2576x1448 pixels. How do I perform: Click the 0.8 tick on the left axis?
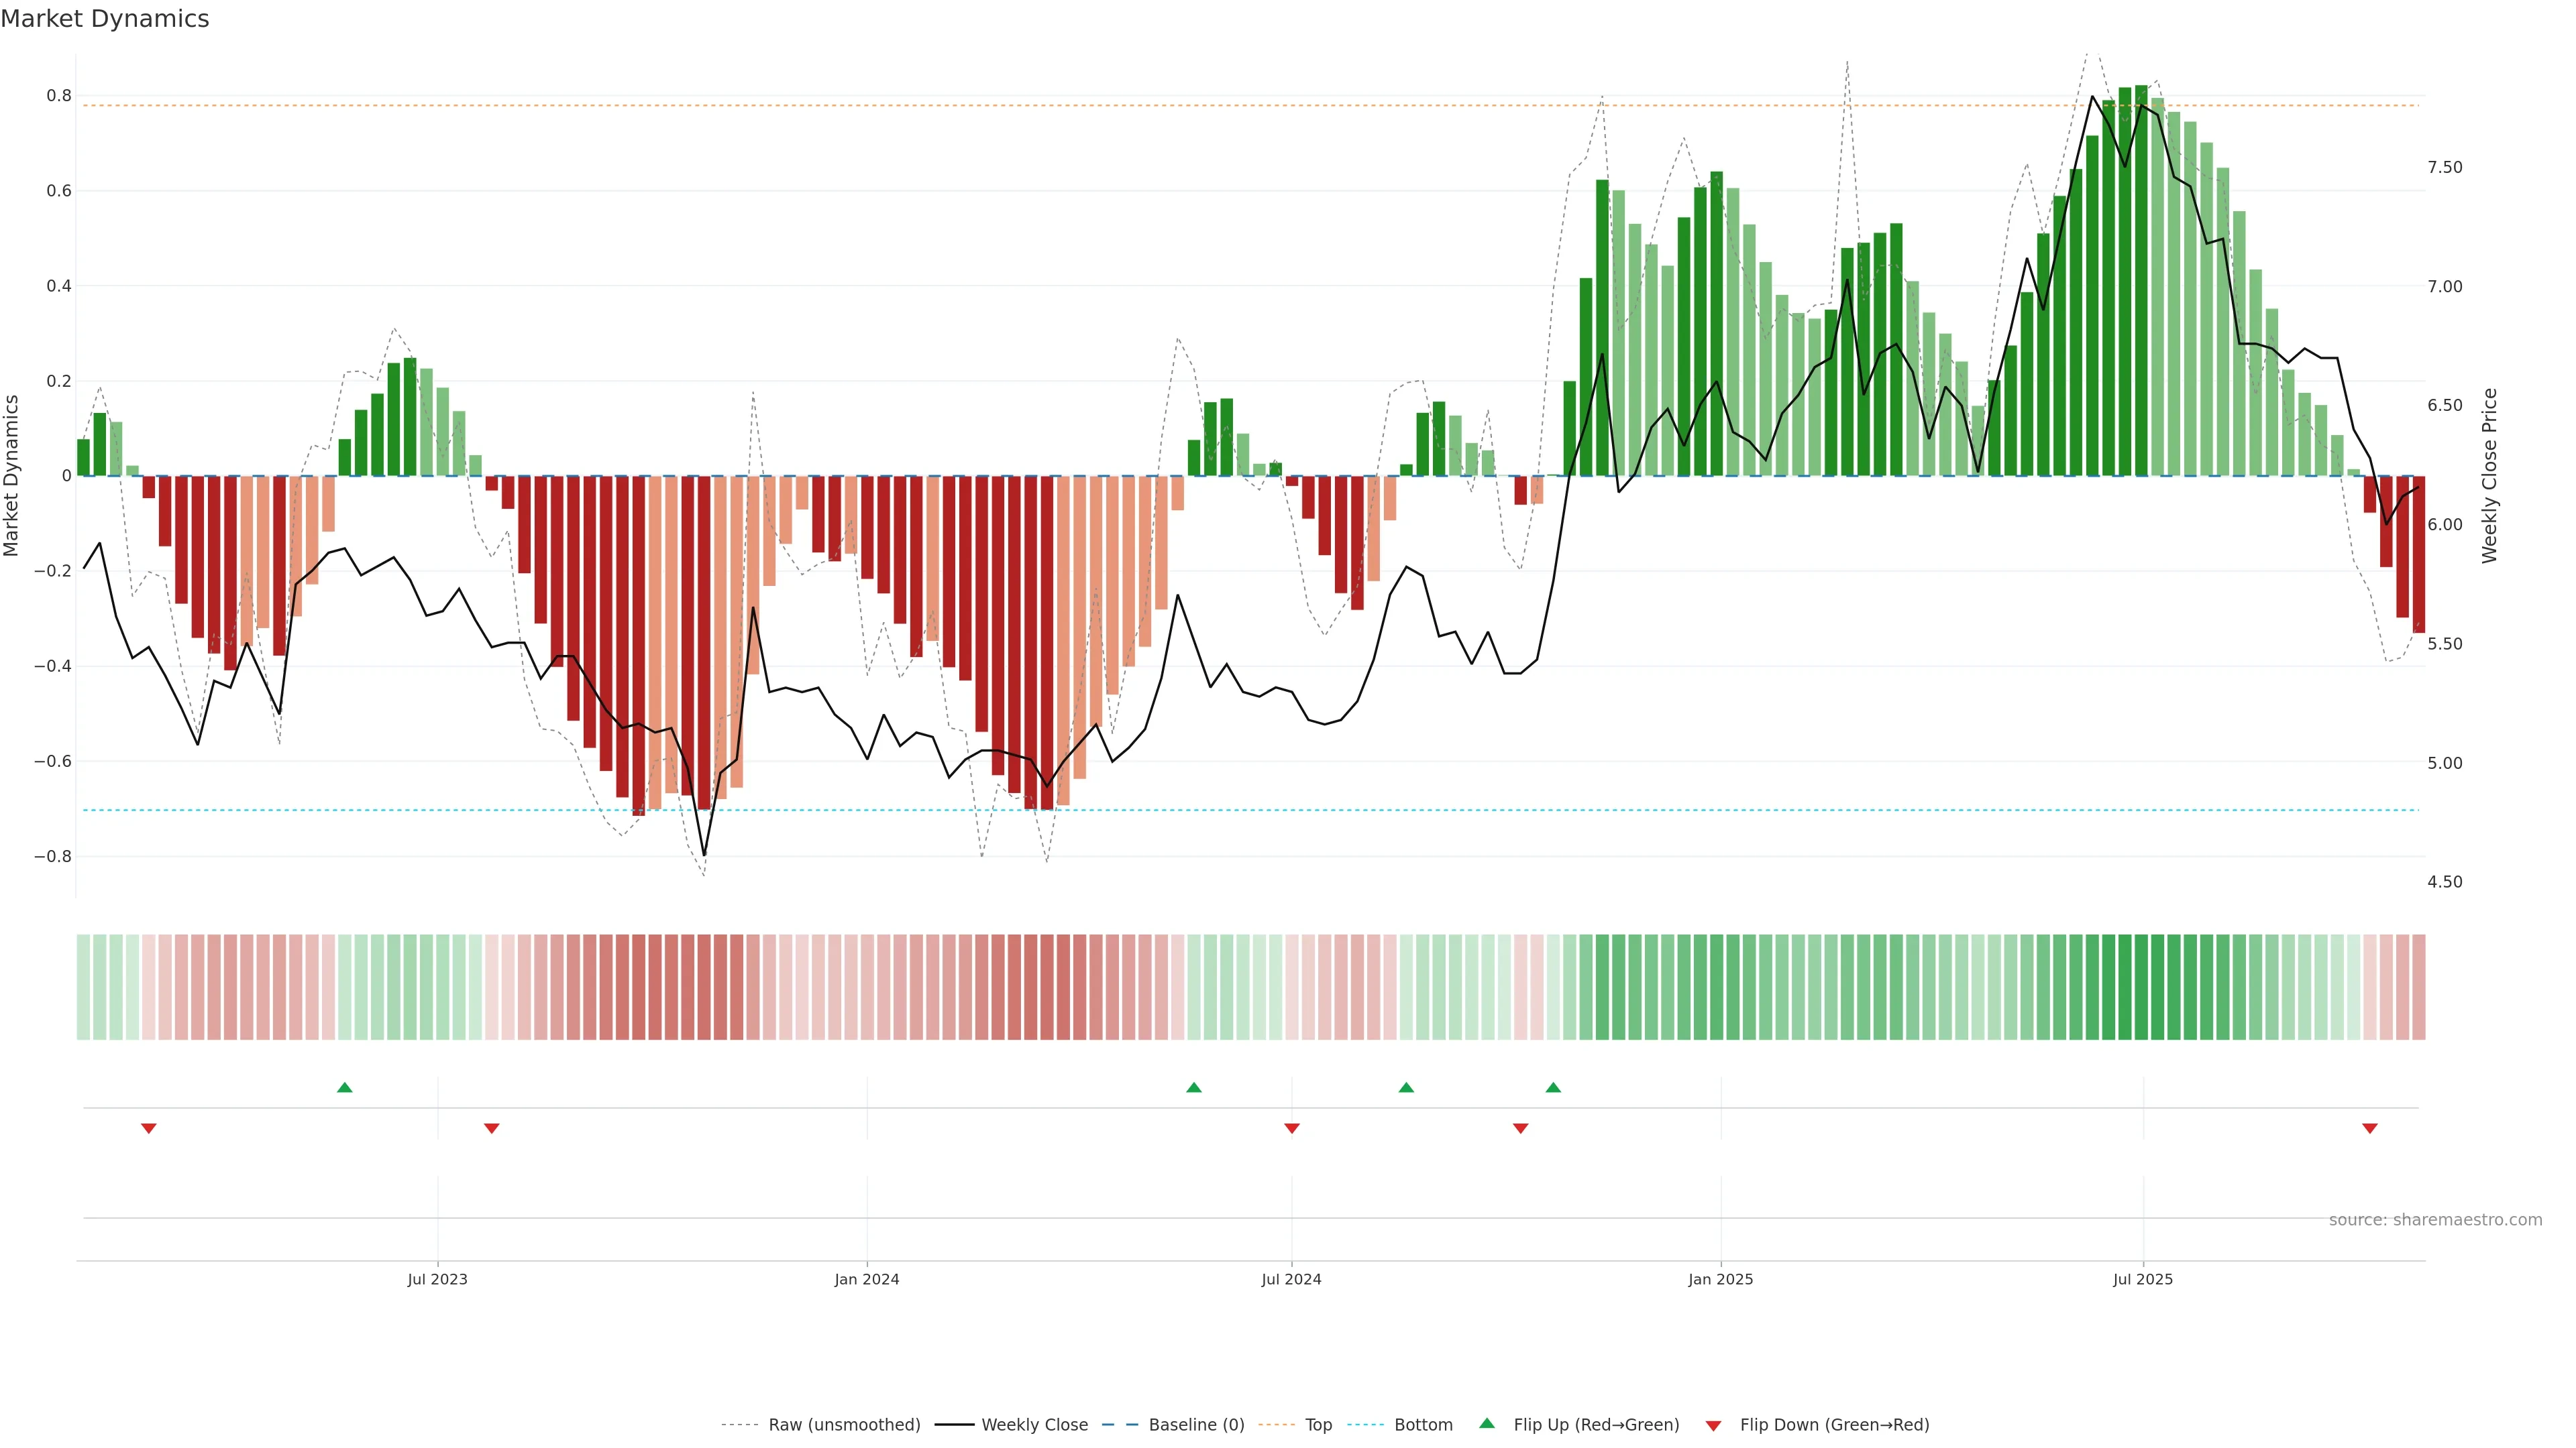(x=59, y=96)
